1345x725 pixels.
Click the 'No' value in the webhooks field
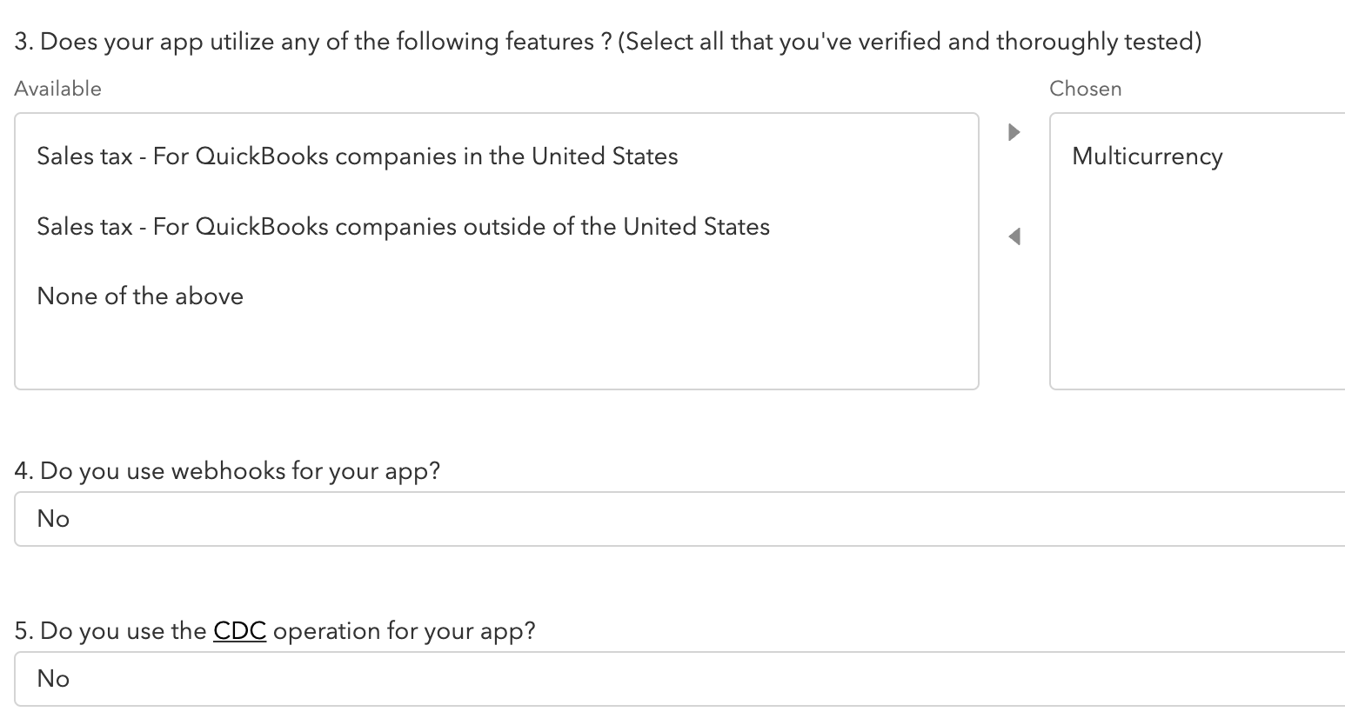(x=53, y=519)
